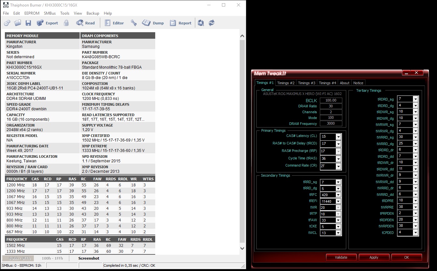Click the Export toolbar button
The width and height of the screenshot is (437, 271).
click(47, 23)
